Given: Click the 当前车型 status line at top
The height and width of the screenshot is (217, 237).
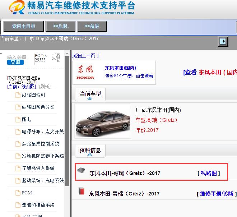Looking at the screenshot, I should [50, 38].
